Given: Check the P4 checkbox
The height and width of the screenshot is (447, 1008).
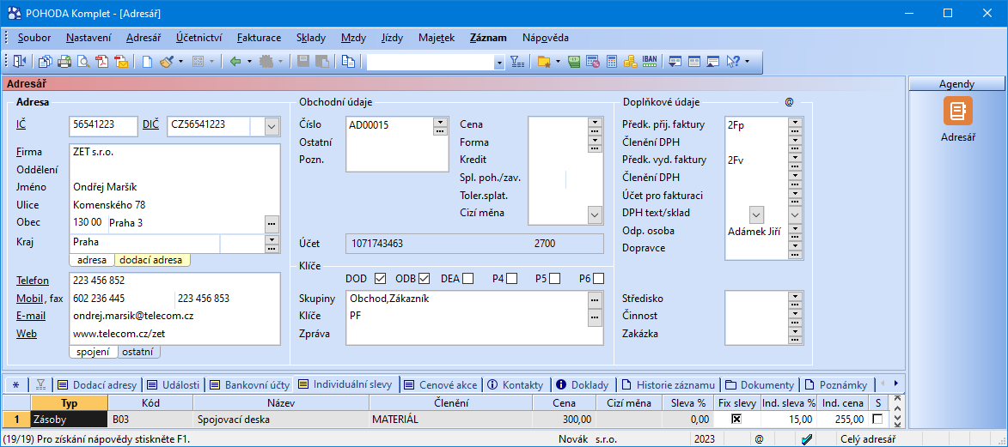Looking at the screenshot, I should 511,279.
